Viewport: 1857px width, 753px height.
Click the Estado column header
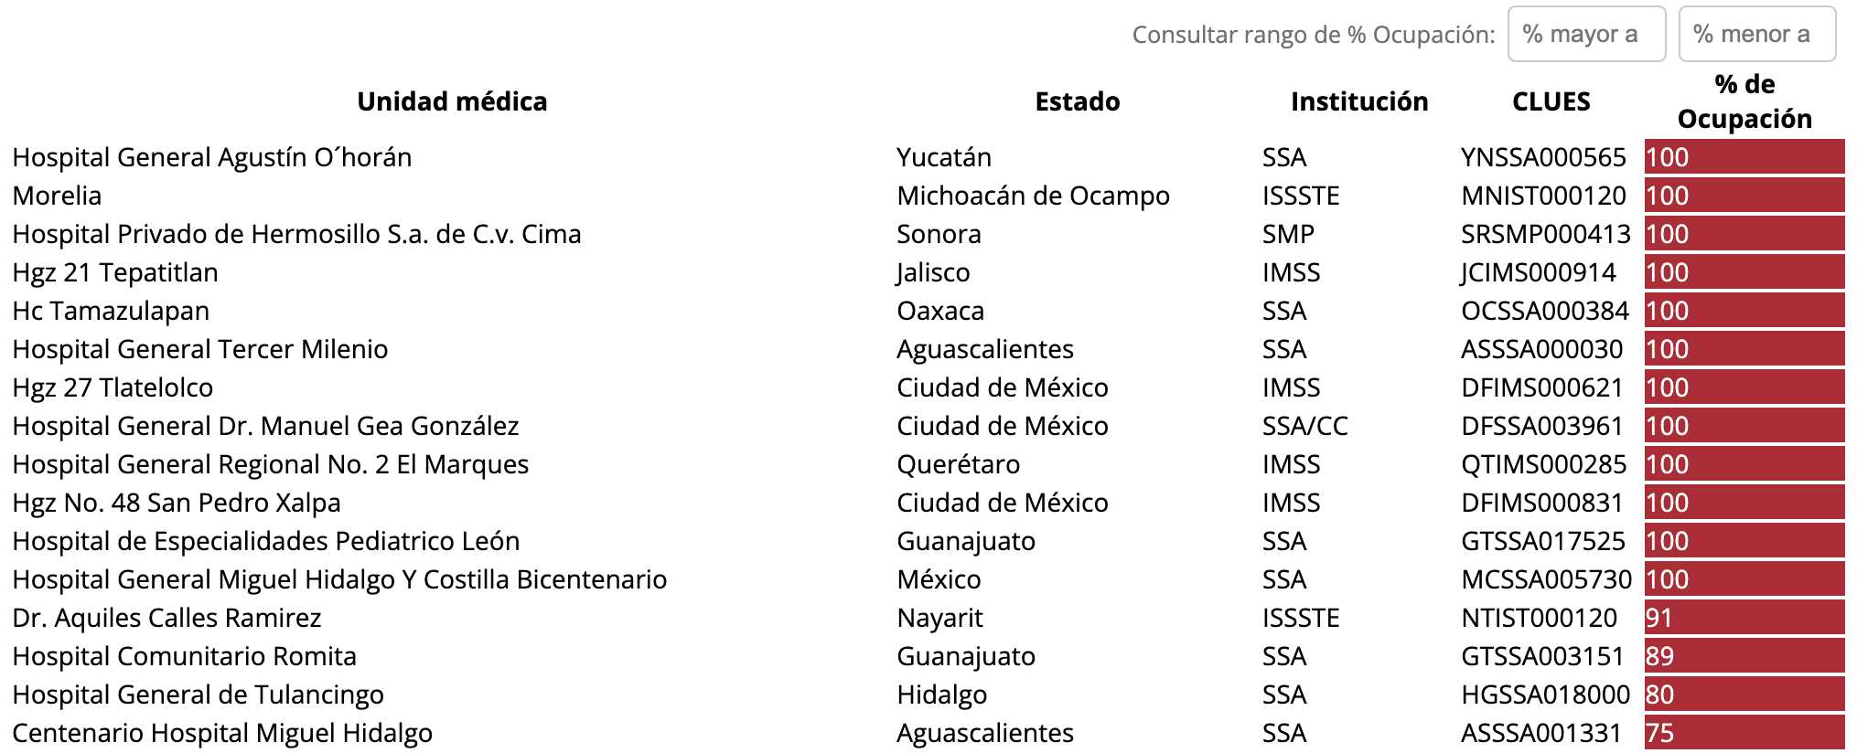pyautogui.click(x=1077, y=101)
